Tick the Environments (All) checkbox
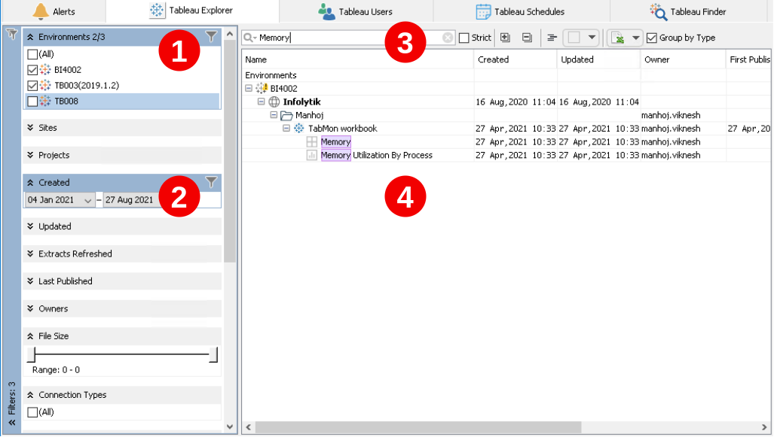 32,54
